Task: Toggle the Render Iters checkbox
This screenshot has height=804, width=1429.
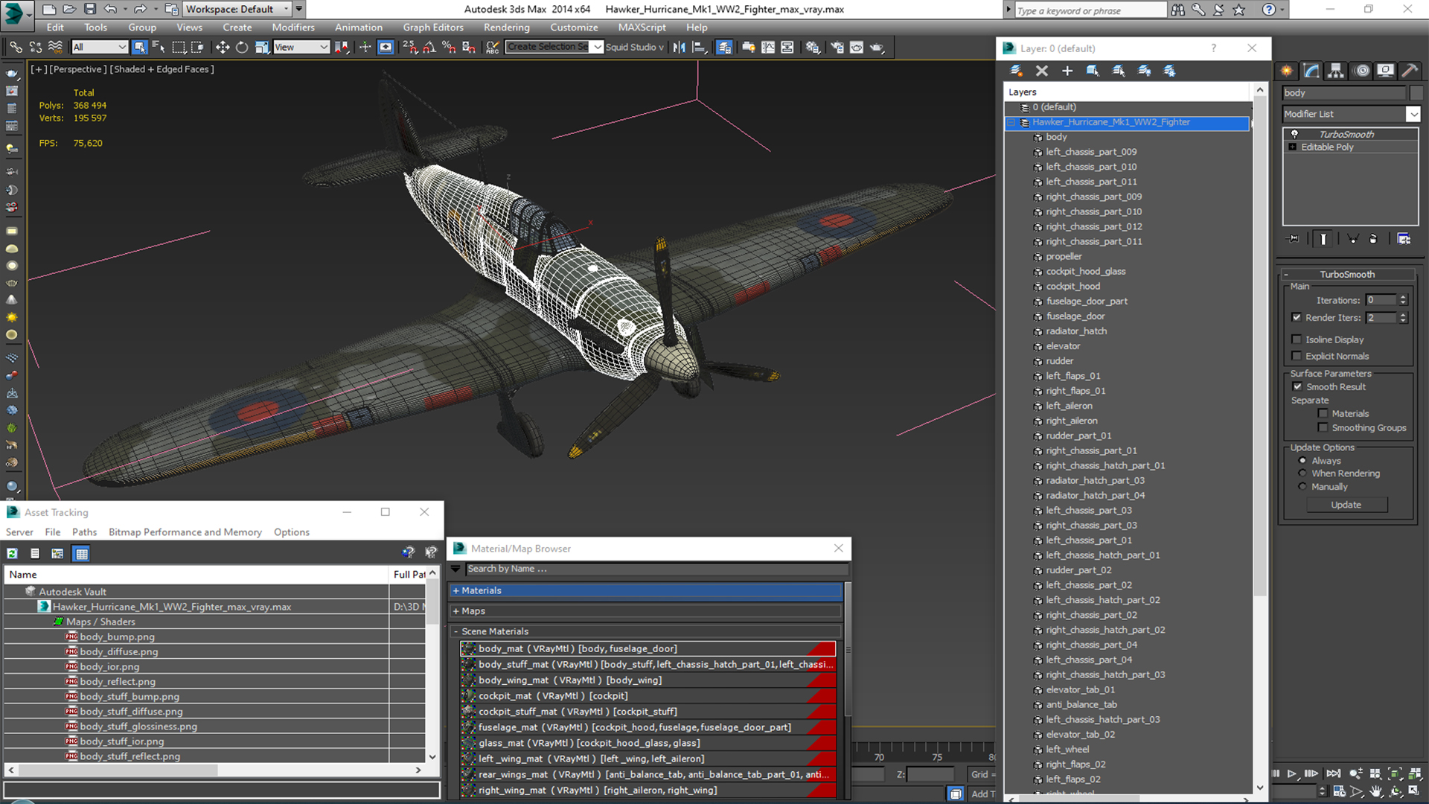Action: tap(1297, 317)
